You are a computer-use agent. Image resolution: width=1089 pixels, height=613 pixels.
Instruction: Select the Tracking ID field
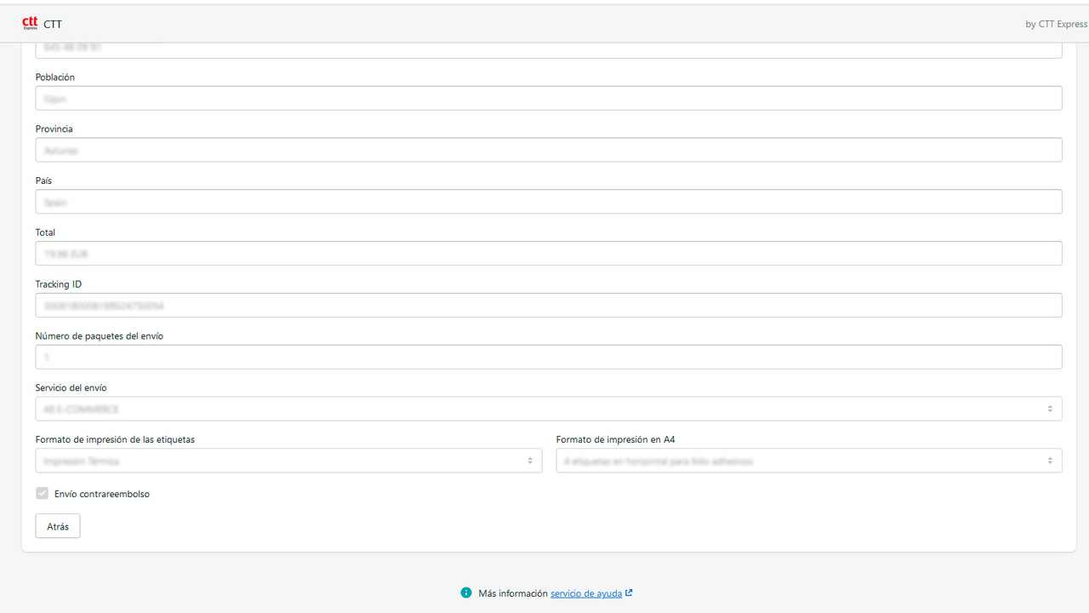click(x=548, y=305)
